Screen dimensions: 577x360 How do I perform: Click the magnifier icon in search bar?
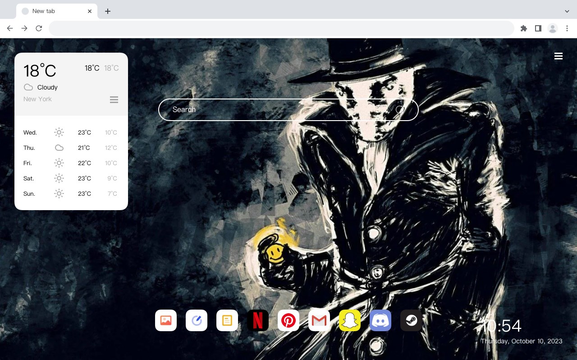coord(400,110)
